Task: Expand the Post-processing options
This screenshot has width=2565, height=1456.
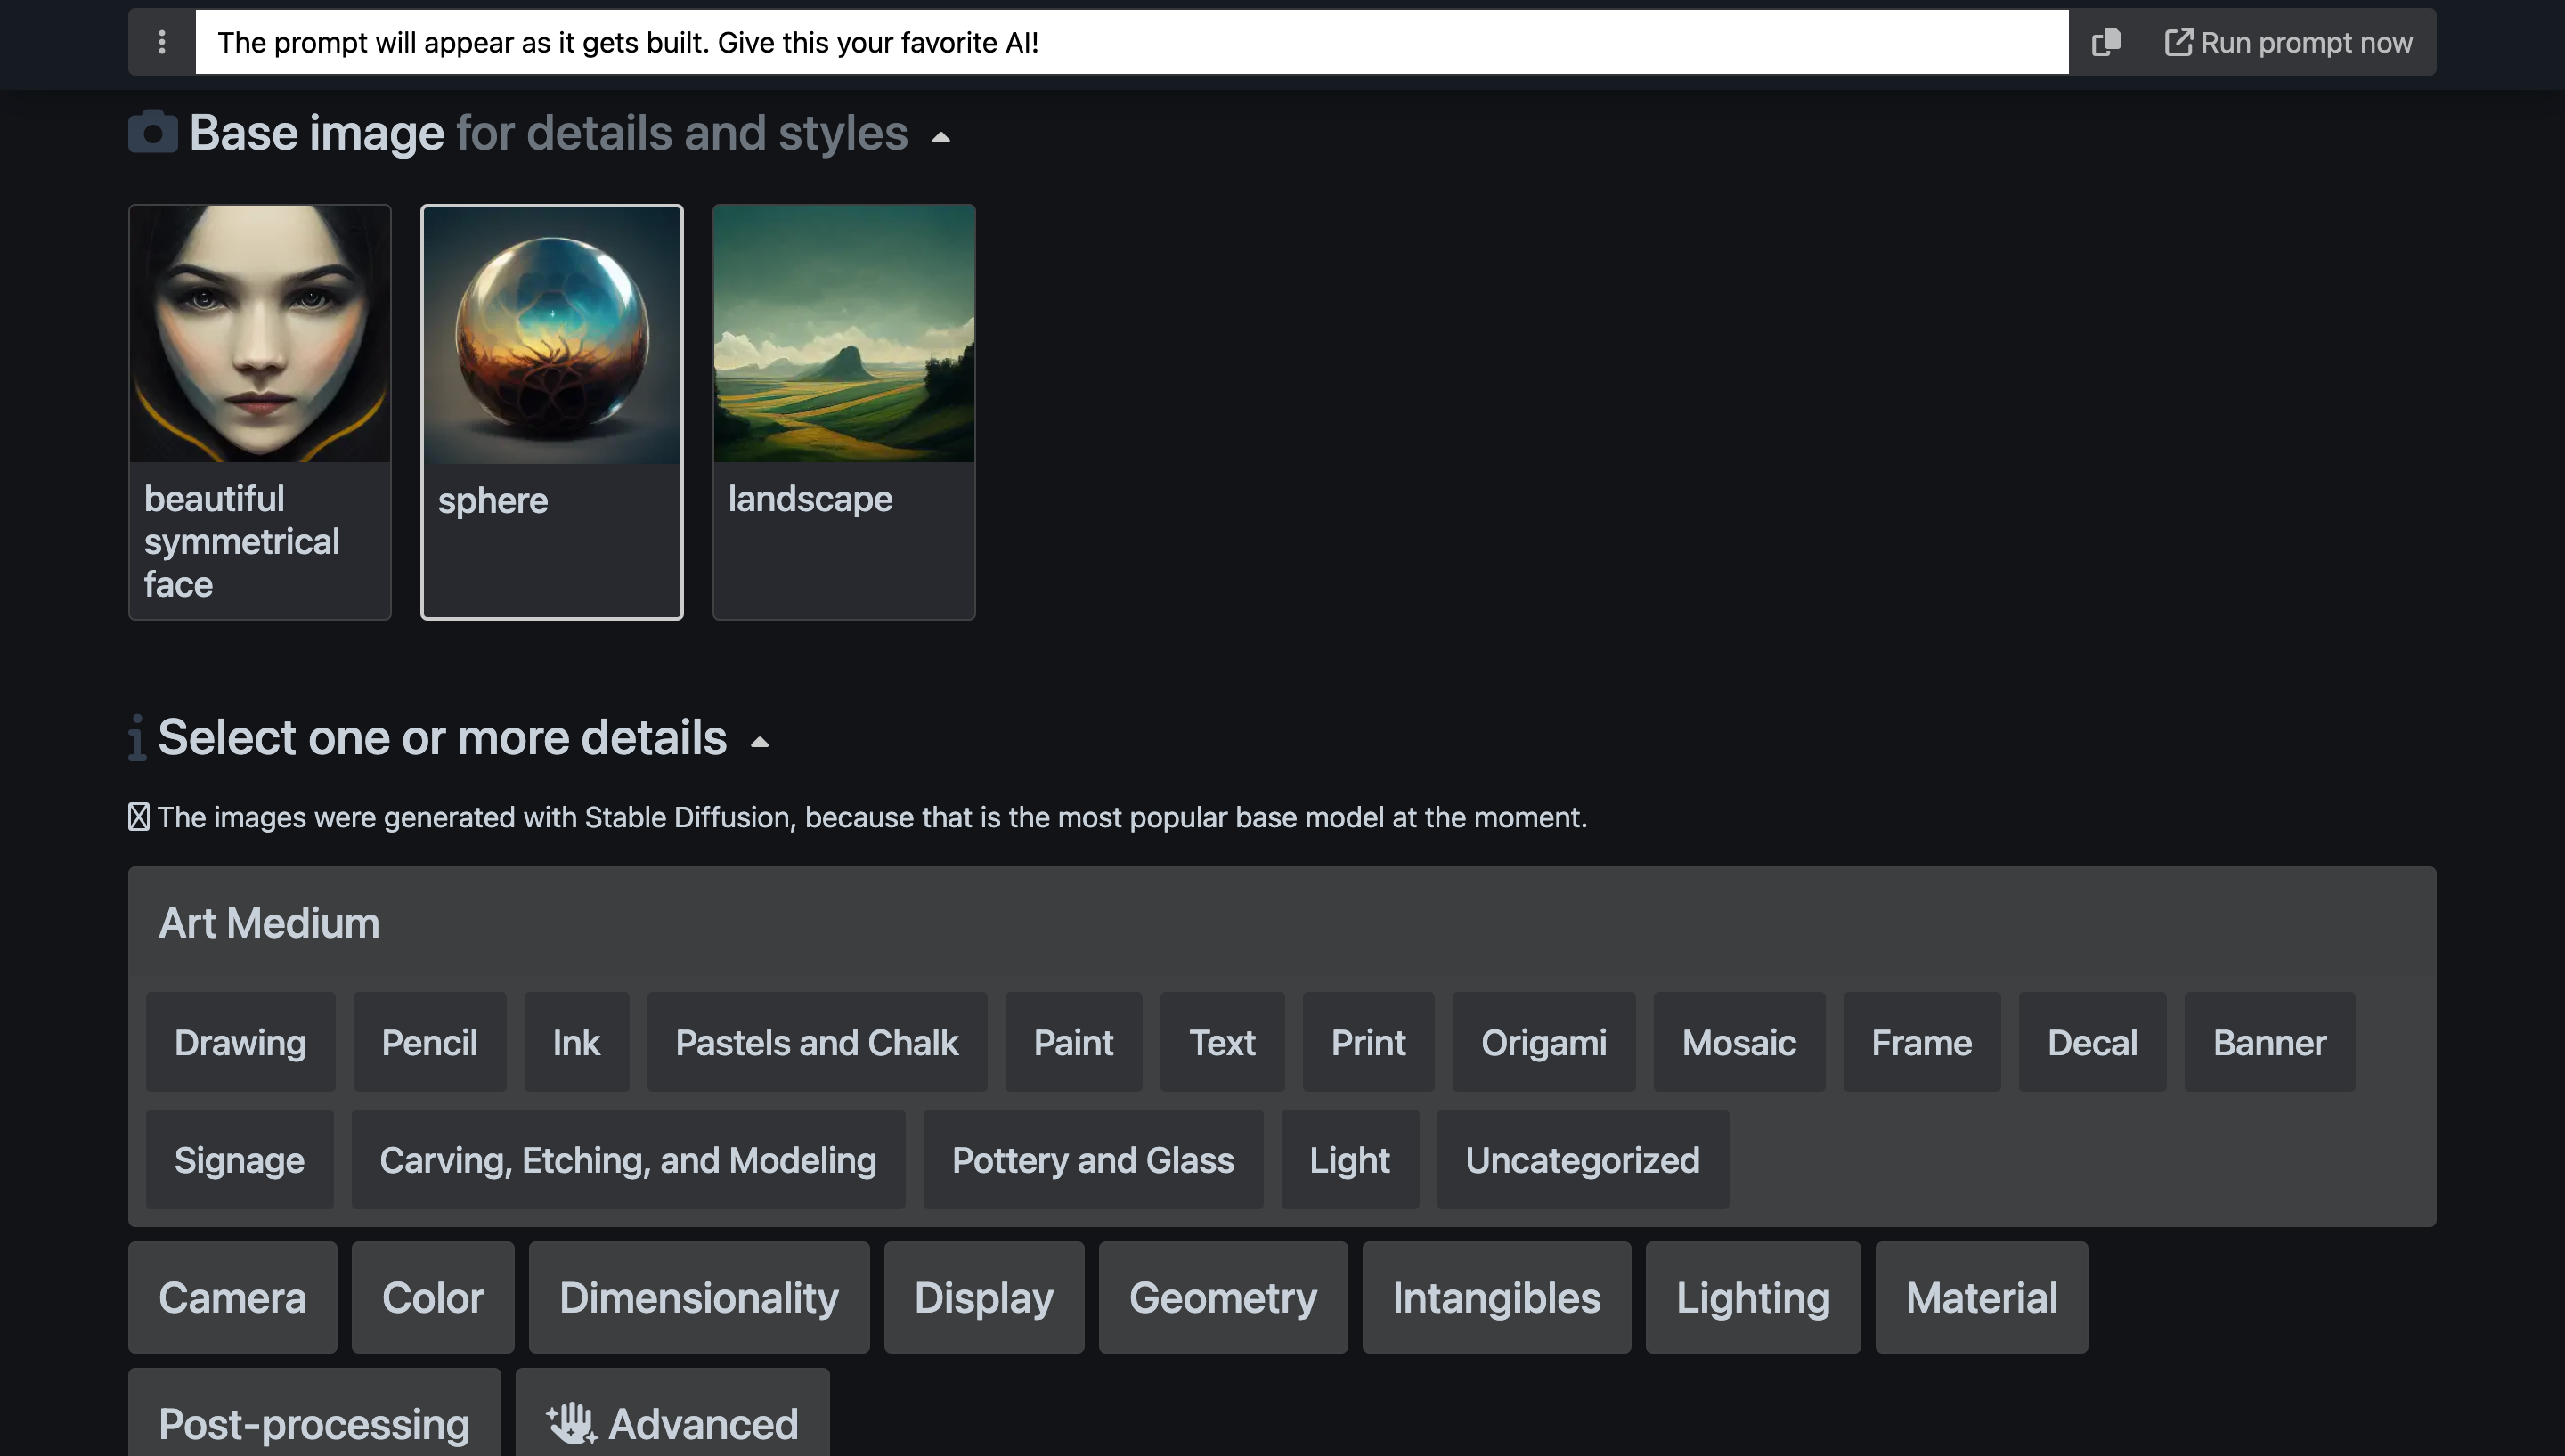Action: point(313,1422)
